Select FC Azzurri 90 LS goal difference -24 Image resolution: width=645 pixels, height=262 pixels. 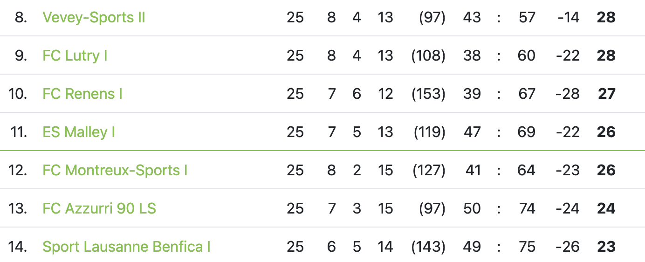click(568, 209)
